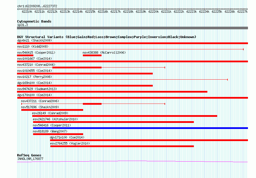Open the nsv437211 (Conrad2006) label

(x=40, y=101)
